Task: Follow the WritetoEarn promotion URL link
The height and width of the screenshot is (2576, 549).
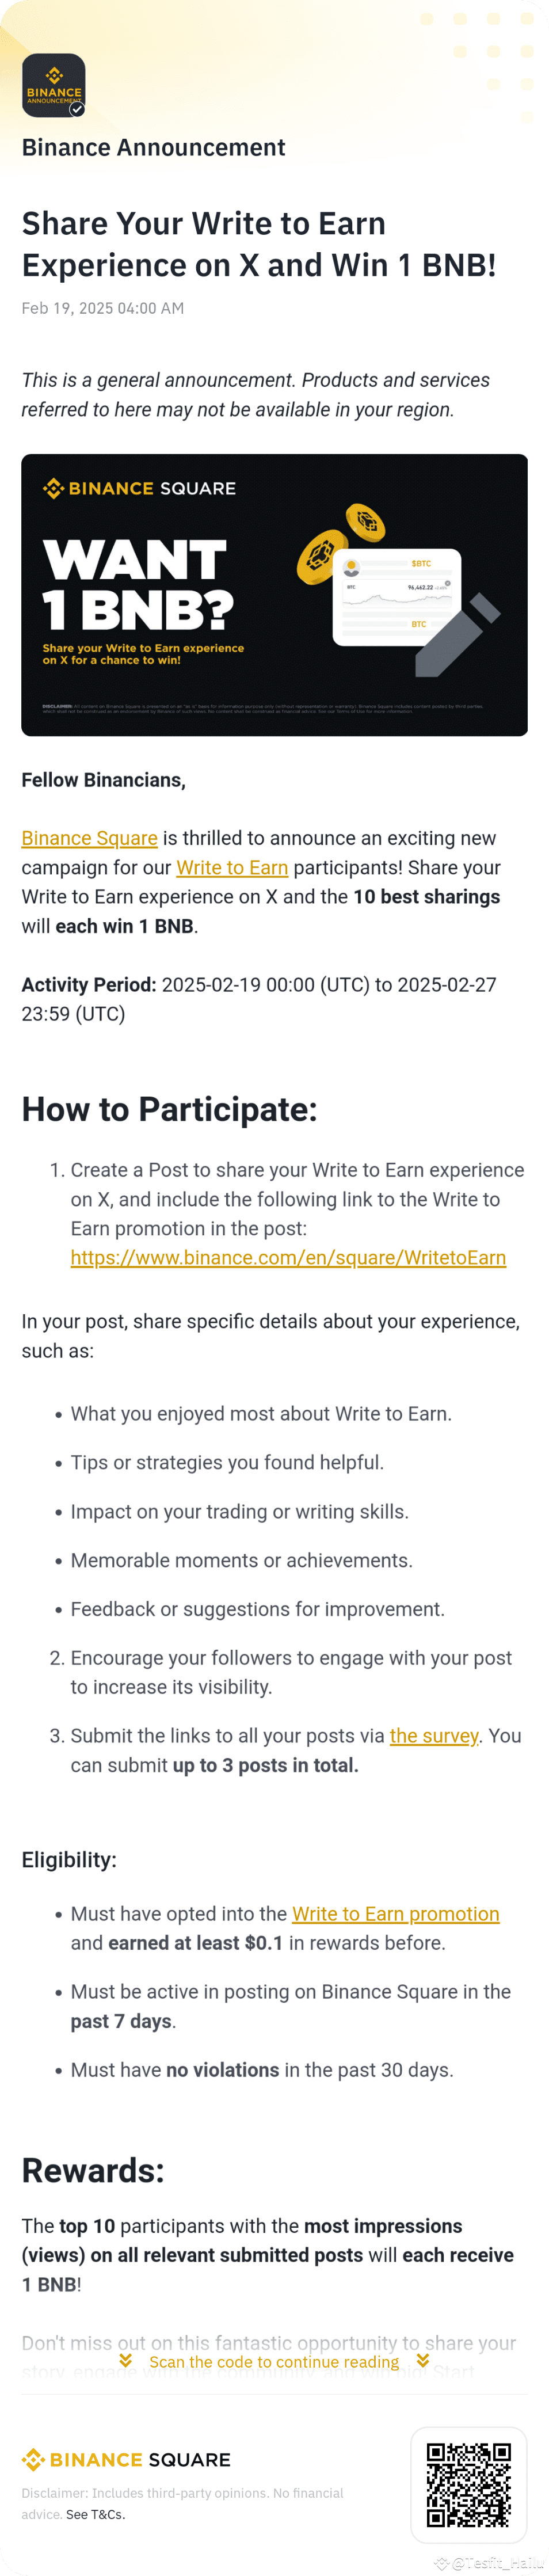Action: (288, 1257)
